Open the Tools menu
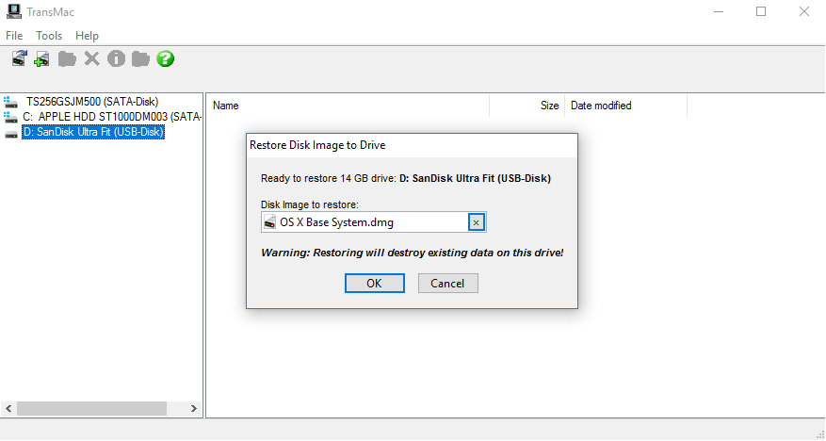826x441 pixels. pyautogui.click(x=49, y=36)
